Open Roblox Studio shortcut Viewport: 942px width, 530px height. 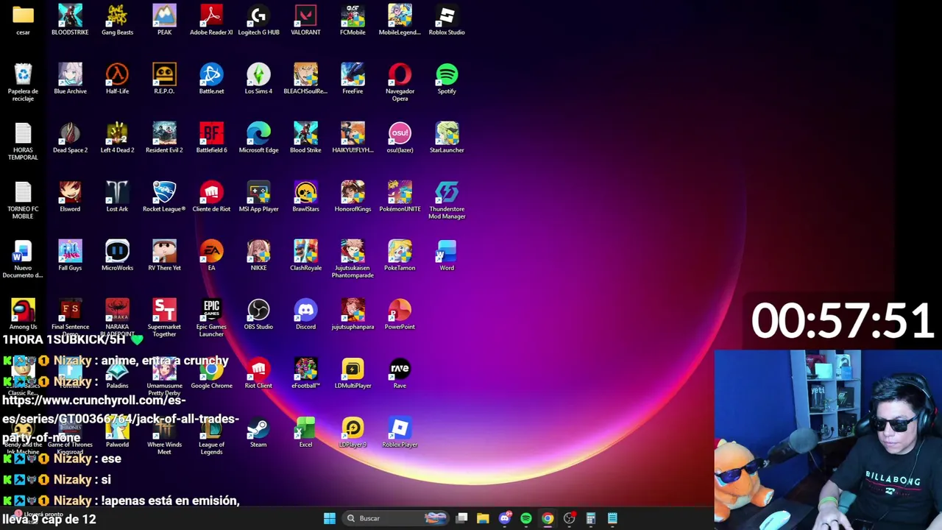pos(447,20)
